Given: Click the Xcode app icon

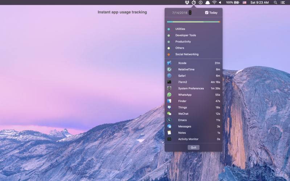Looking at the screenshot, I should pos(169,63).
